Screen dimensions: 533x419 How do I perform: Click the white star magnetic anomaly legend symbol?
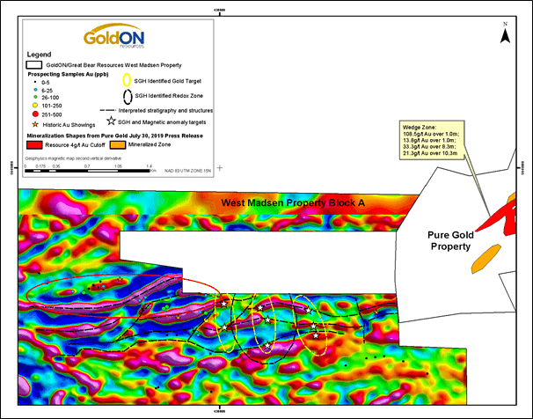[111, 121]
